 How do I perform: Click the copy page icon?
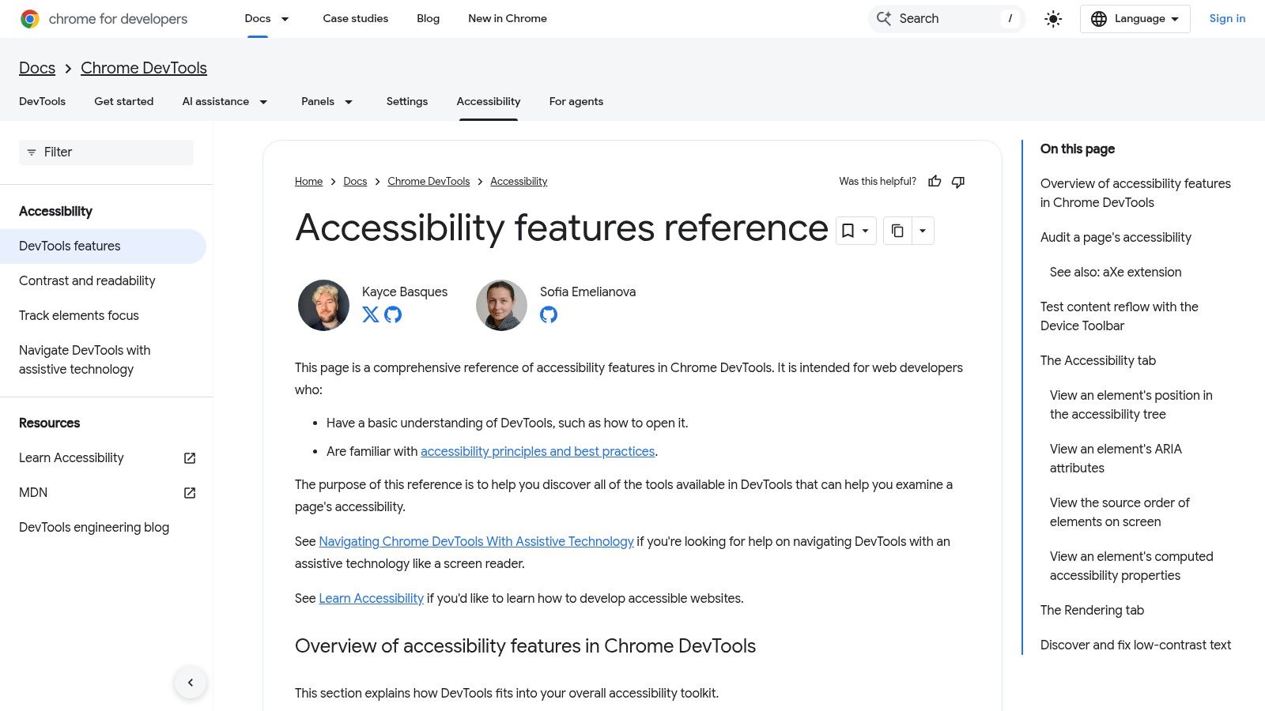pos(897,231)
